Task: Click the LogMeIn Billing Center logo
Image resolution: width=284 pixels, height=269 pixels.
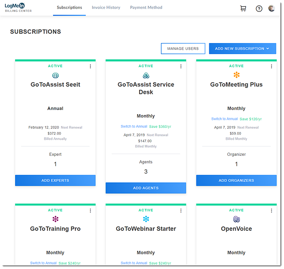Action: pos(18,8)
